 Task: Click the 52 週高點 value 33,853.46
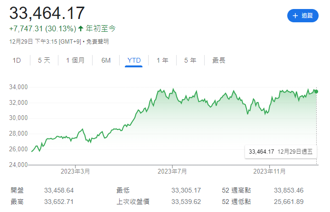(x=288, y=191)
